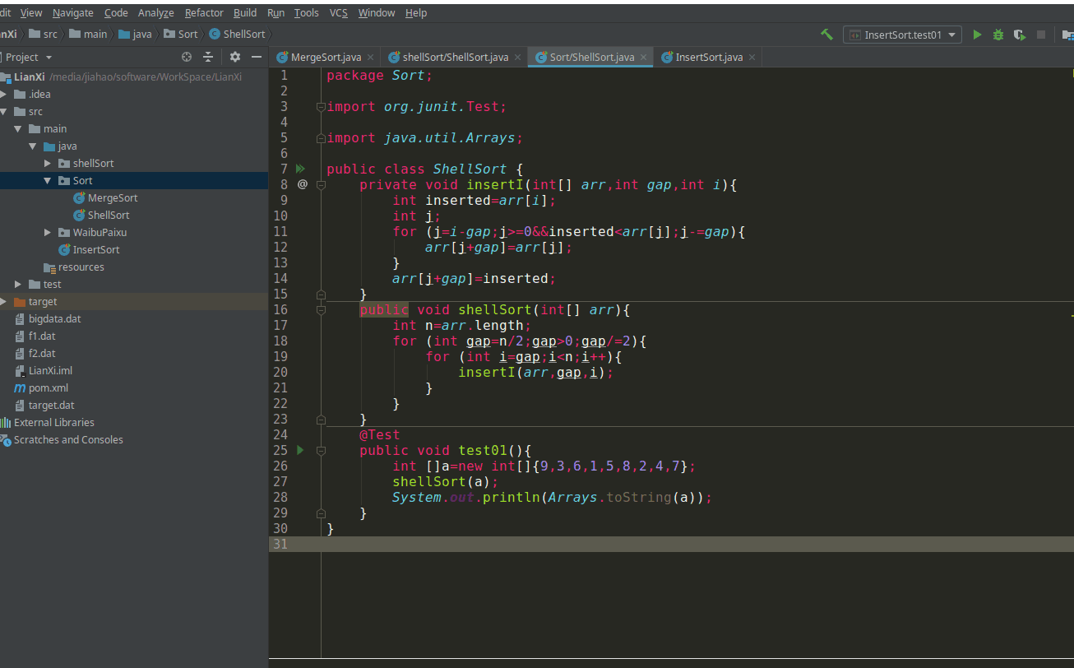Select pom.xml in the project tree
1074x668 pixels.
49,388
